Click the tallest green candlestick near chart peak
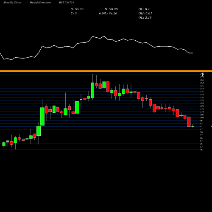212x212 pixels. tap(92, 90)
